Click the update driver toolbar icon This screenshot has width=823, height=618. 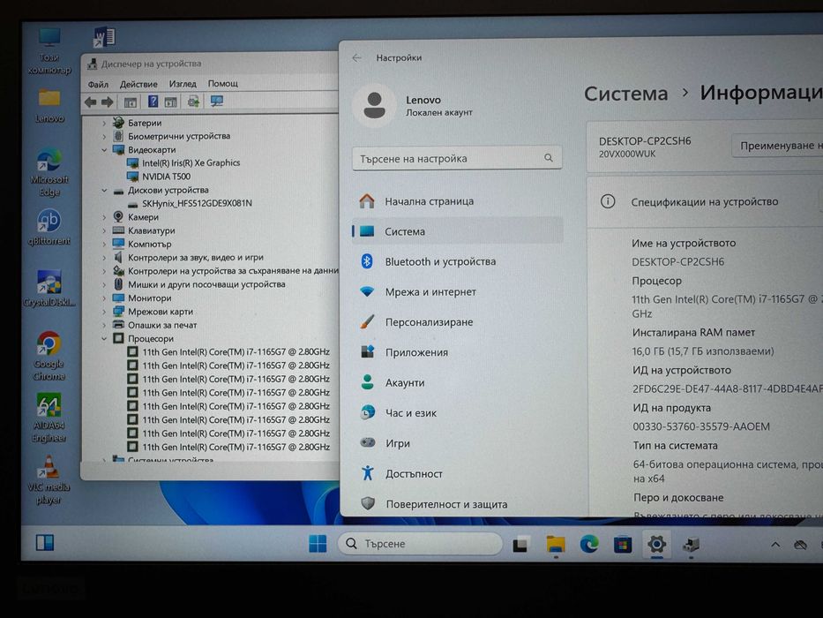click(193, 102)
